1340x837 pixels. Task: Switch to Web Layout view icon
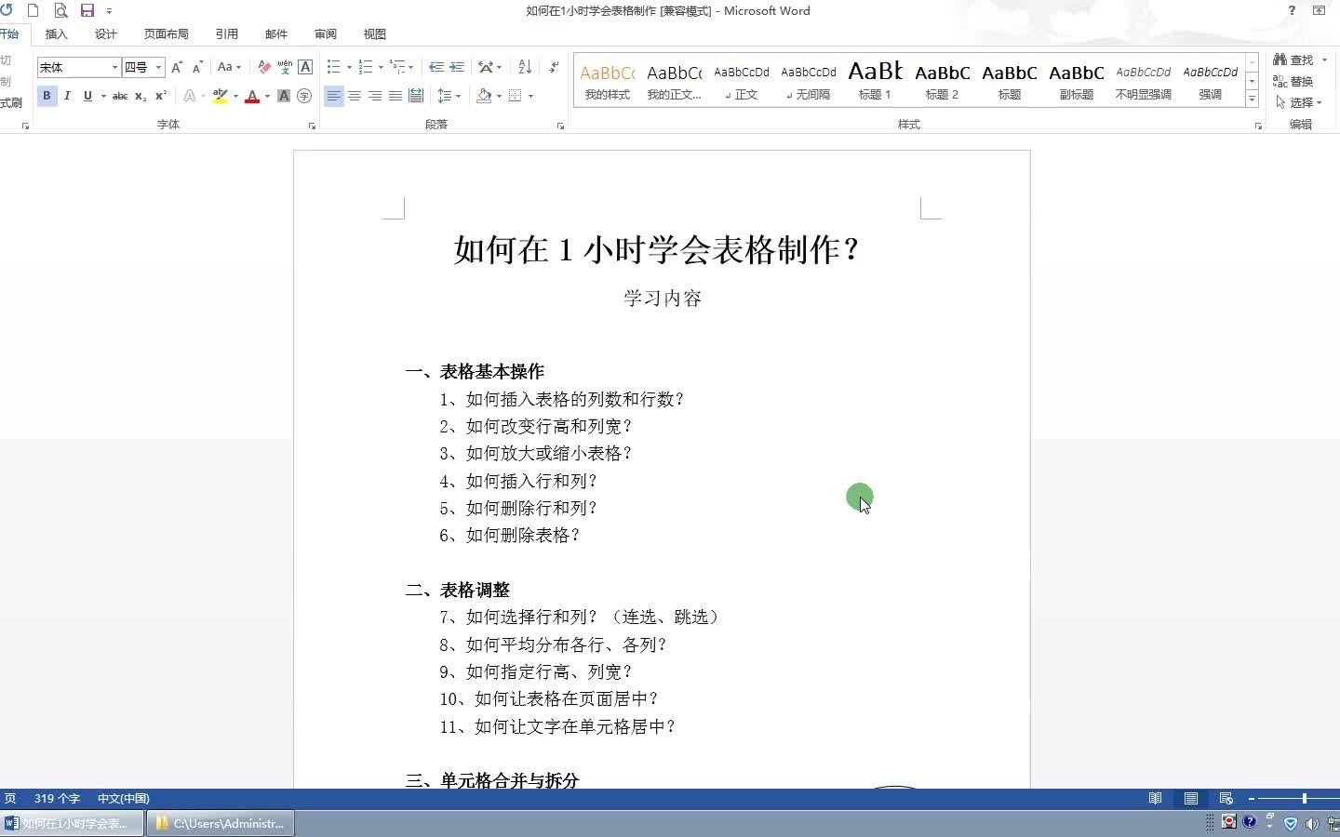tap(1226, 798)
